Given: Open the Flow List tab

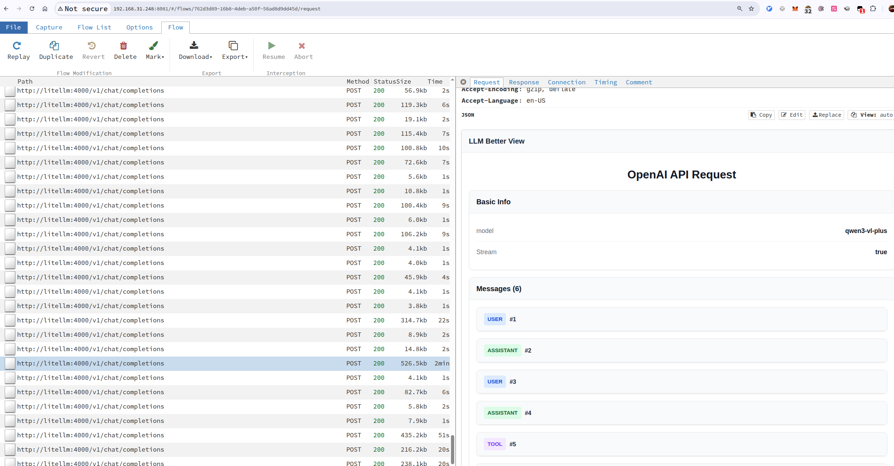Looking at the screenshot, I should pos(94,27).
